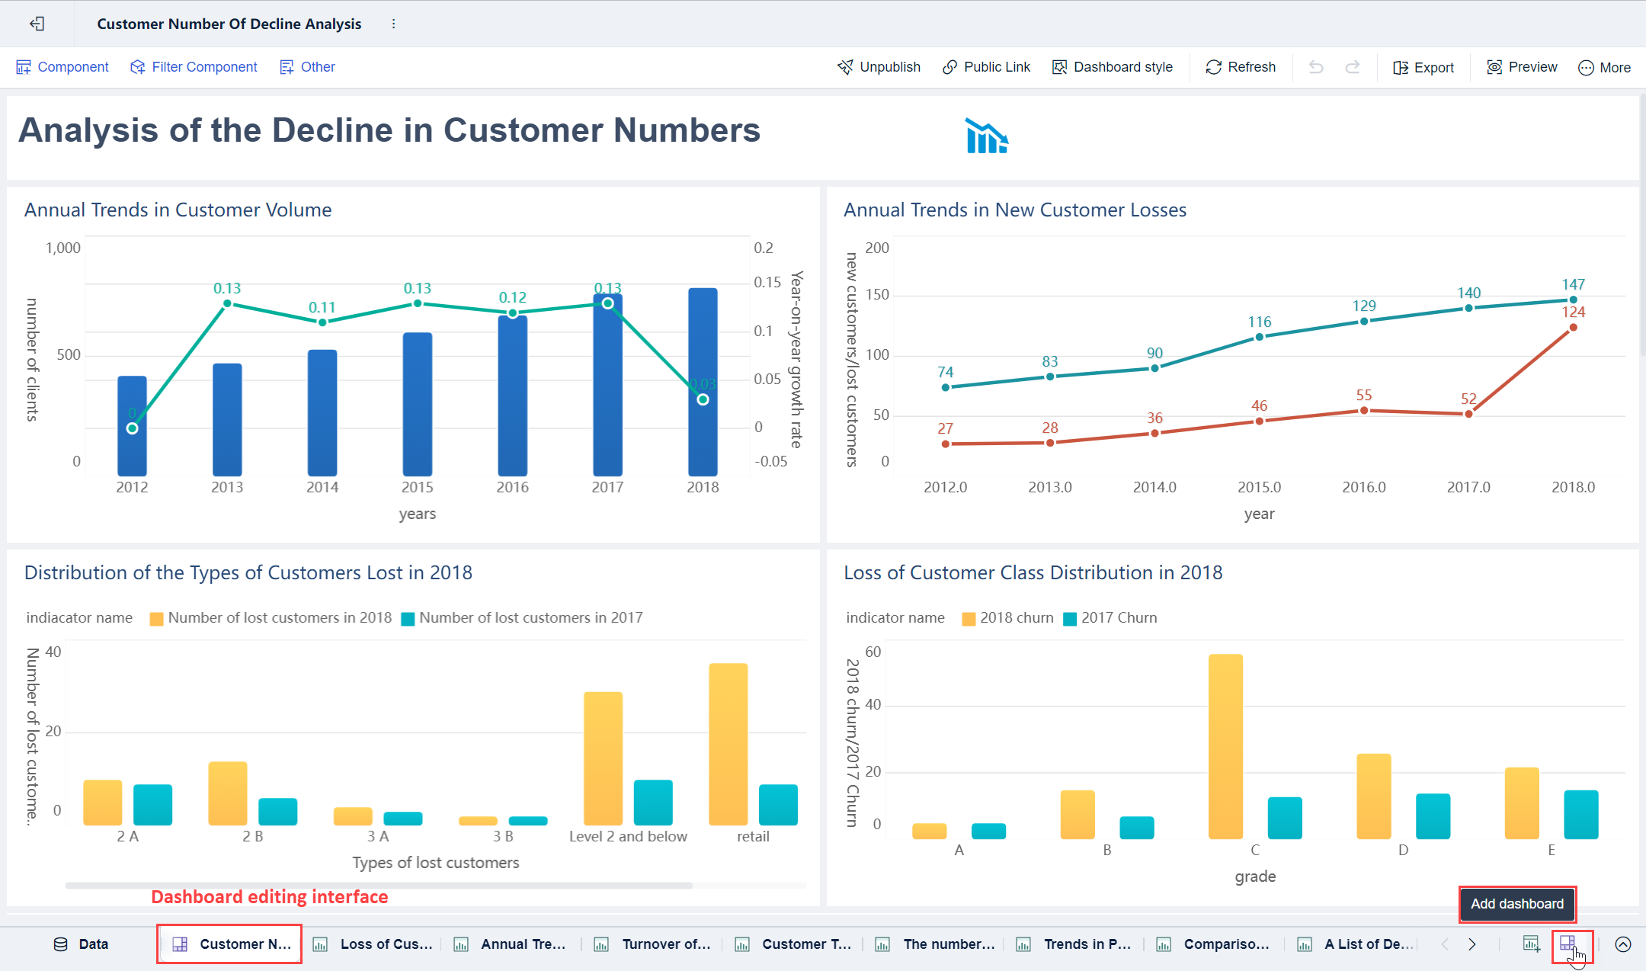
Task: Open the three-dot menu beside dashboard title
Action: coord(393,24)
